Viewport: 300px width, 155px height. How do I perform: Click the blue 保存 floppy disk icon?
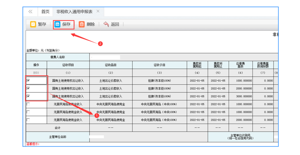[x=57, y=24]
